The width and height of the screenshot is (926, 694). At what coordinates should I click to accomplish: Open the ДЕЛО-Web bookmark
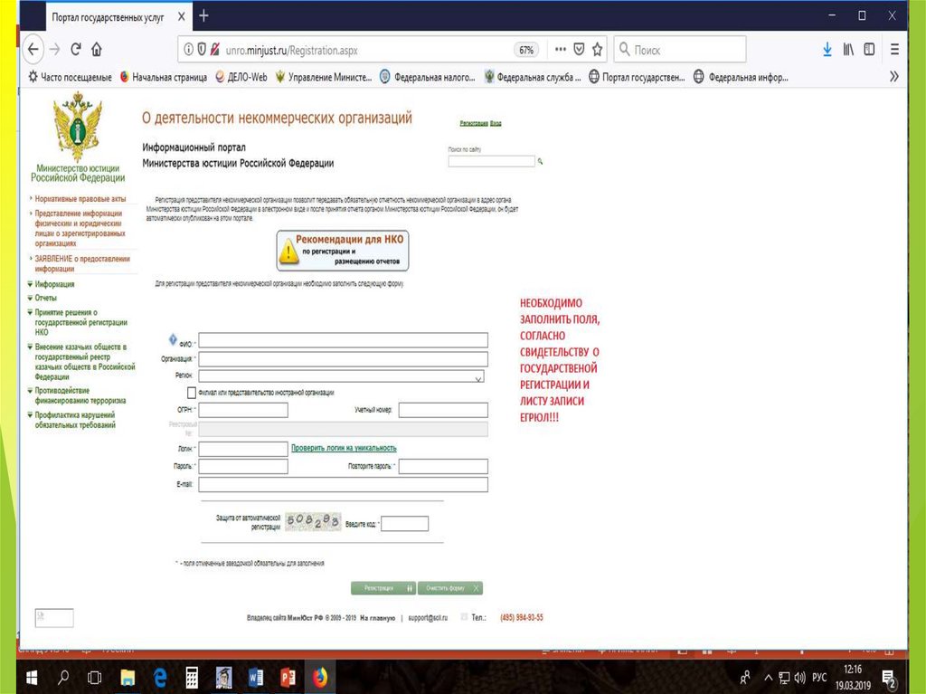[241, 77]
